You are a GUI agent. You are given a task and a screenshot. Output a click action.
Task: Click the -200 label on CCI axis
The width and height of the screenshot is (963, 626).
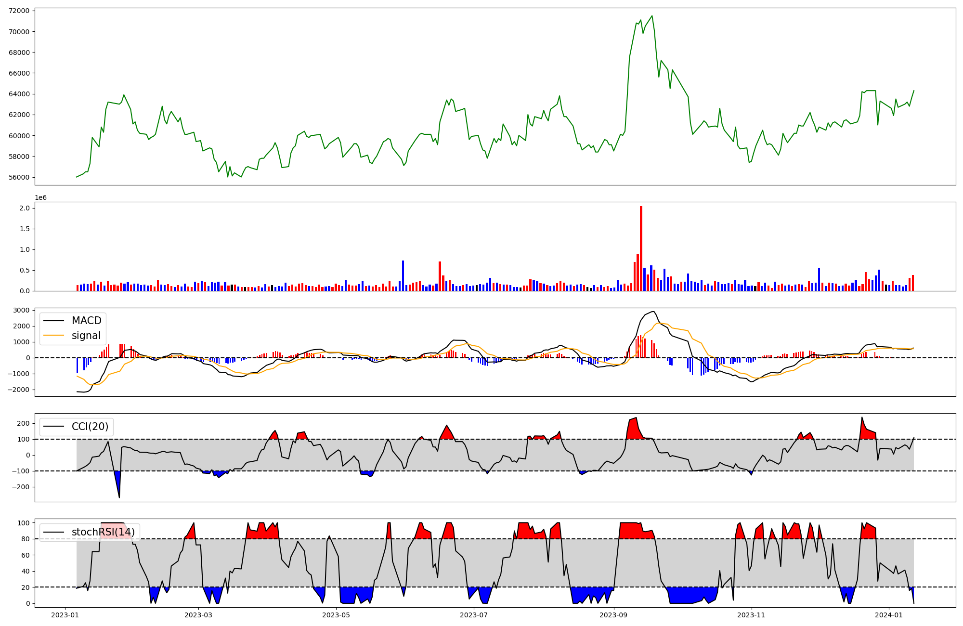(20, 487)
